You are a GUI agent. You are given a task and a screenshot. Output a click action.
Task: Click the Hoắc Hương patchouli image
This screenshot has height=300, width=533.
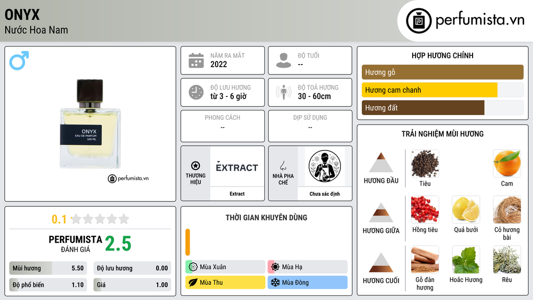pyautogui.click(x=466, y=259)
